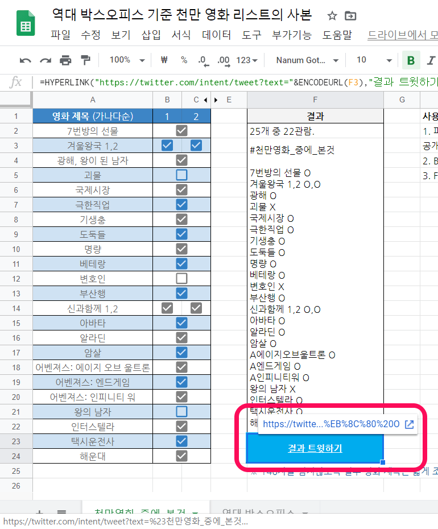Click the move to folder icon
The image size is (438, 529).
click(350, 16)
